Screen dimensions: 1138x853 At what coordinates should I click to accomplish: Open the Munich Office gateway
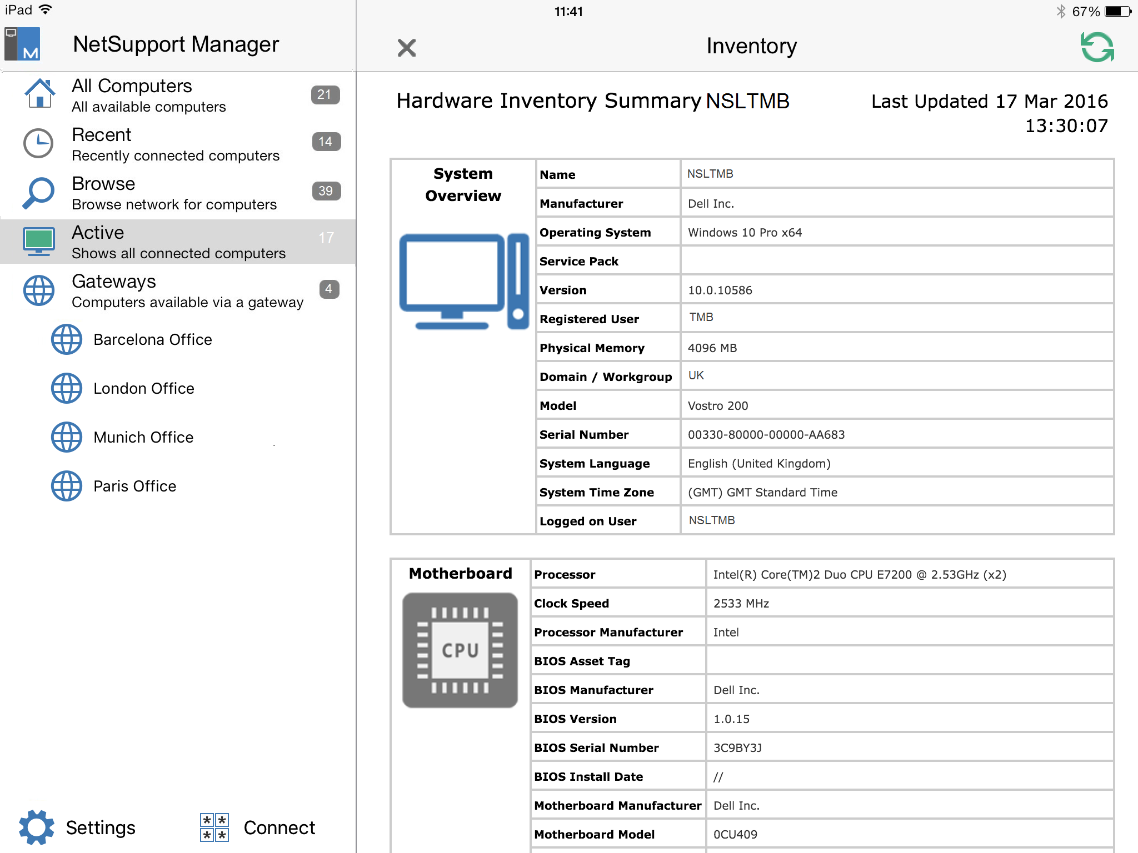click(143, 437)
